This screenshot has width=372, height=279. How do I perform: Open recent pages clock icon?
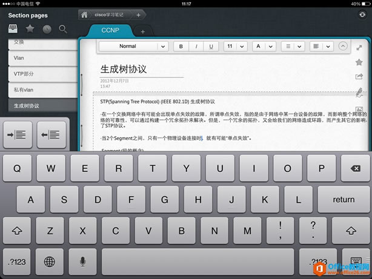47,29
